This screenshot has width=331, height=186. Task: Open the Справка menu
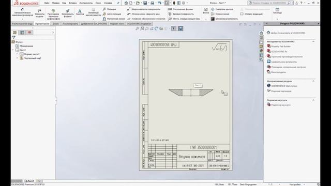tap(108, 3)
